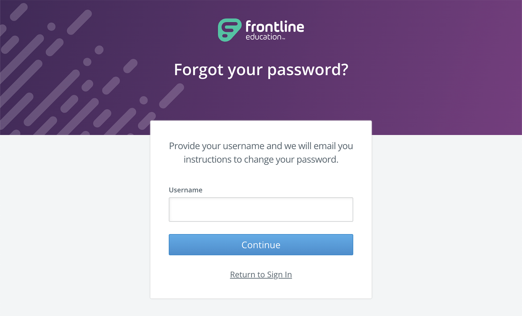
Task: Click the 'Forgot your password?' heading
Action: pyautogui.click(x=261, y=70)
